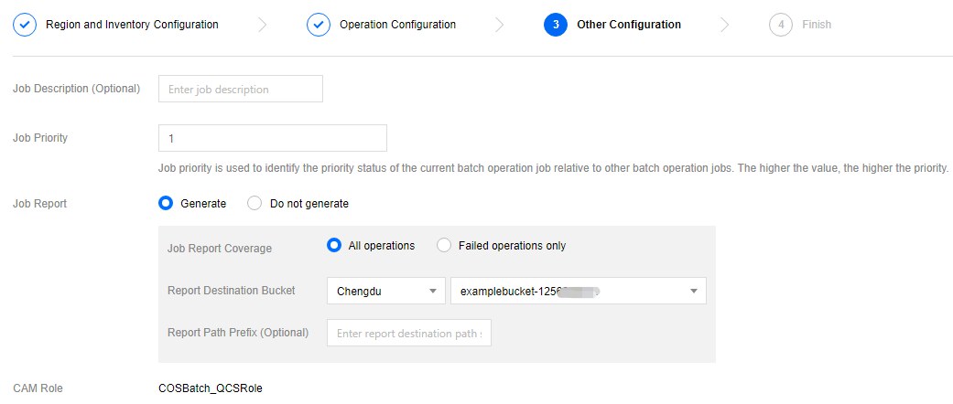Click the Job Description input field

click(241, 90)
